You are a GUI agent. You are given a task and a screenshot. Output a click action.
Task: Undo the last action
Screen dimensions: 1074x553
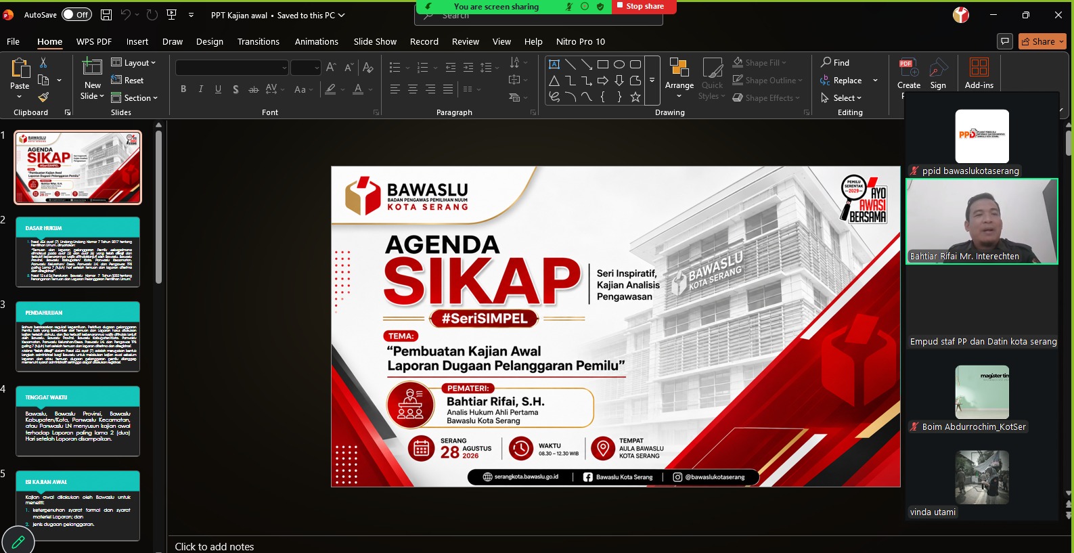126,14
